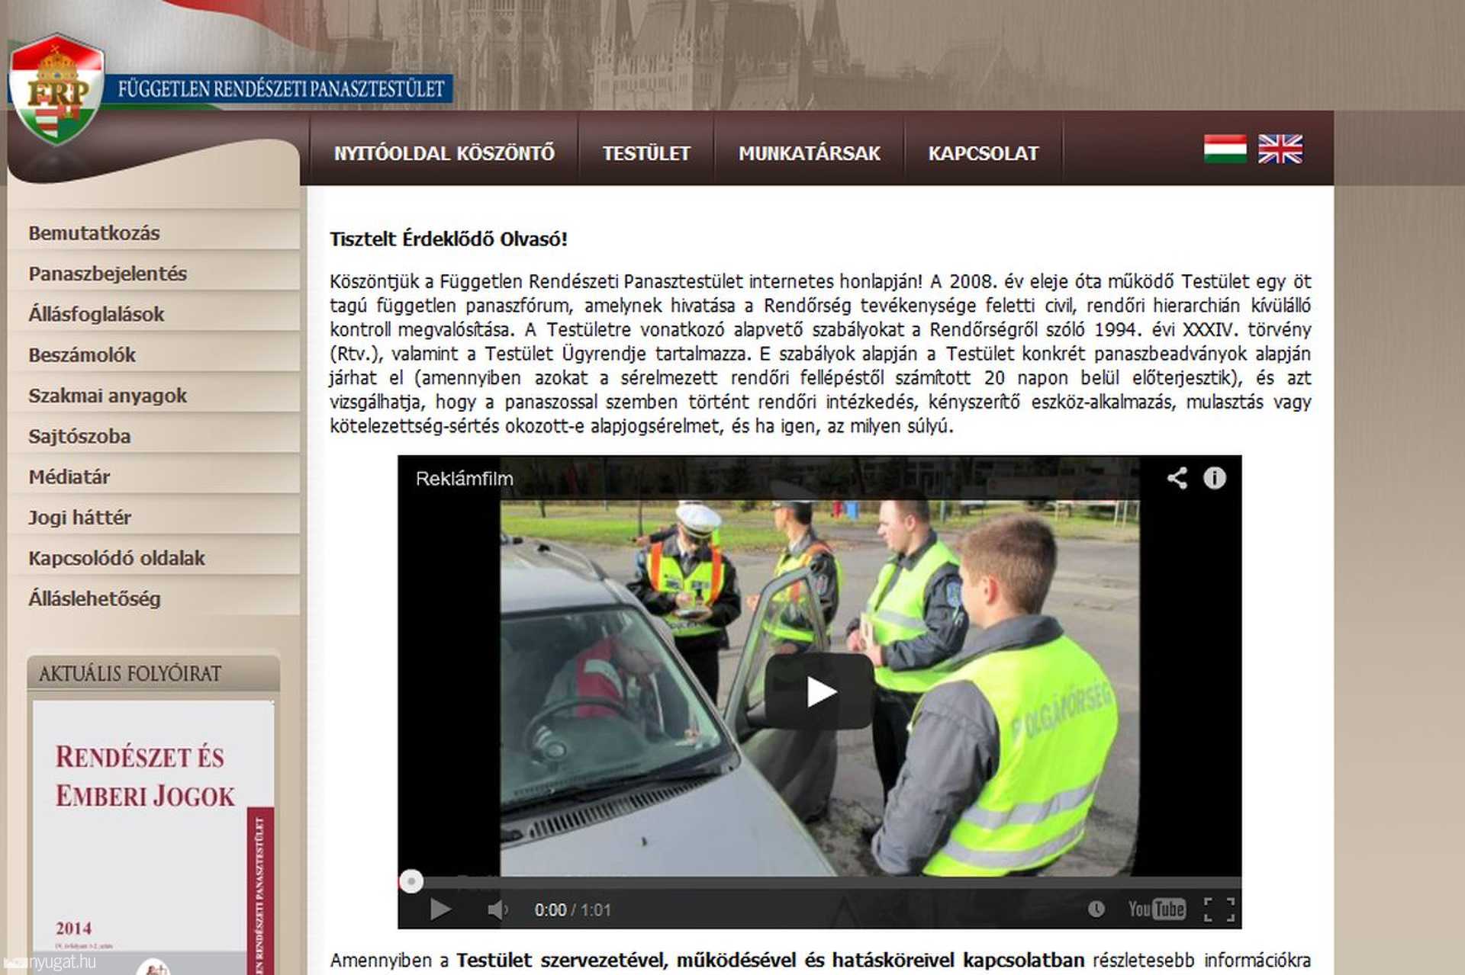The width and height of the screenshot is (1465, 975).
Task: Share the Reklámfilm video
Action: coord(1177,478)
